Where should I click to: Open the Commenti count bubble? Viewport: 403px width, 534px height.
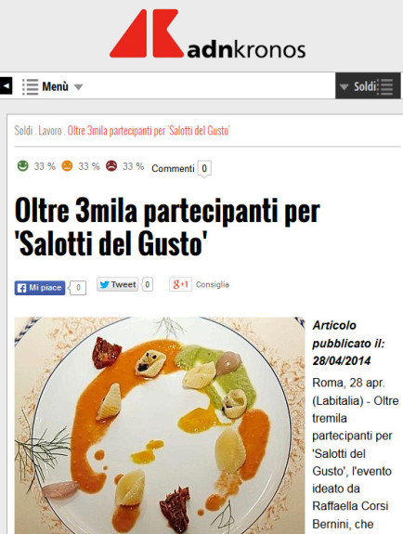pos(204,169)
